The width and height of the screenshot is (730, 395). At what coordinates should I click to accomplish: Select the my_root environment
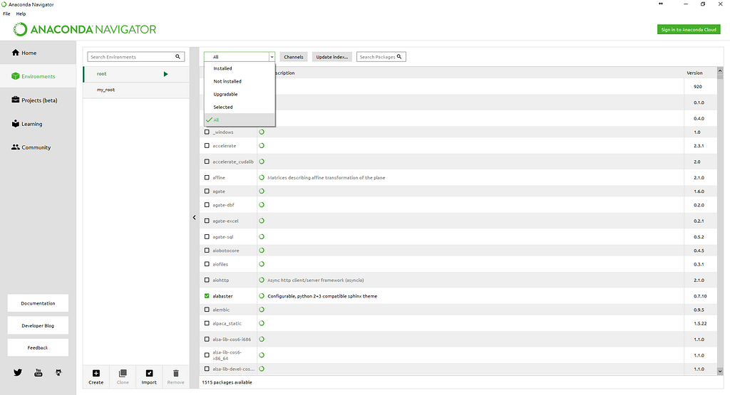tap(136, 90)
